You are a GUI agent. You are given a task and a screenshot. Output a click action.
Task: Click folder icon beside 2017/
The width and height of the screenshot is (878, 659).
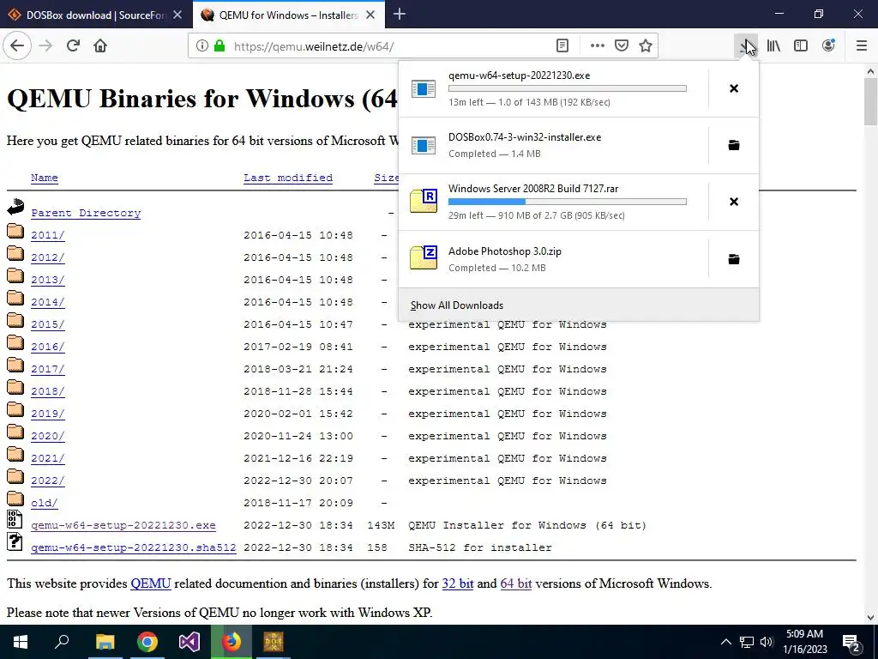15,365
